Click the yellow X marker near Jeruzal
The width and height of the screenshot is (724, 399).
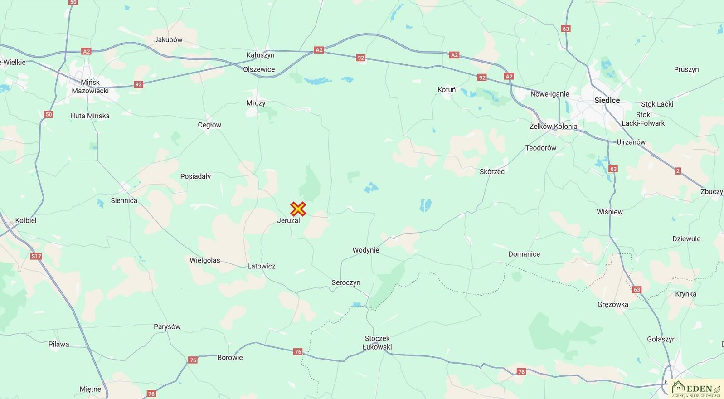pyautogui.click(x=298, y=209)
